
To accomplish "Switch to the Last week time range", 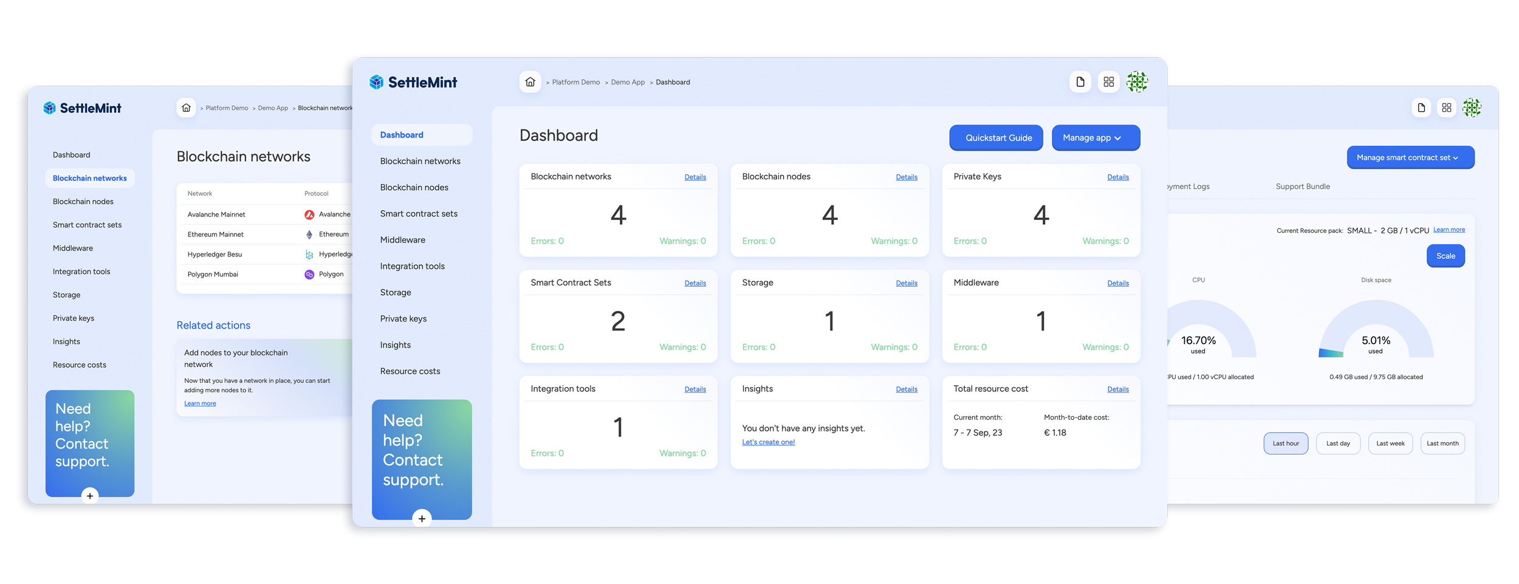I will coord(1390,443).
